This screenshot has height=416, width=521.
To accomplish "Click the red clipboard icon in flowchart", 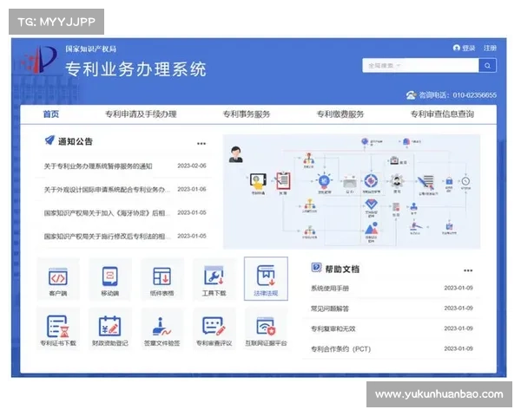I will coord(283,181).
